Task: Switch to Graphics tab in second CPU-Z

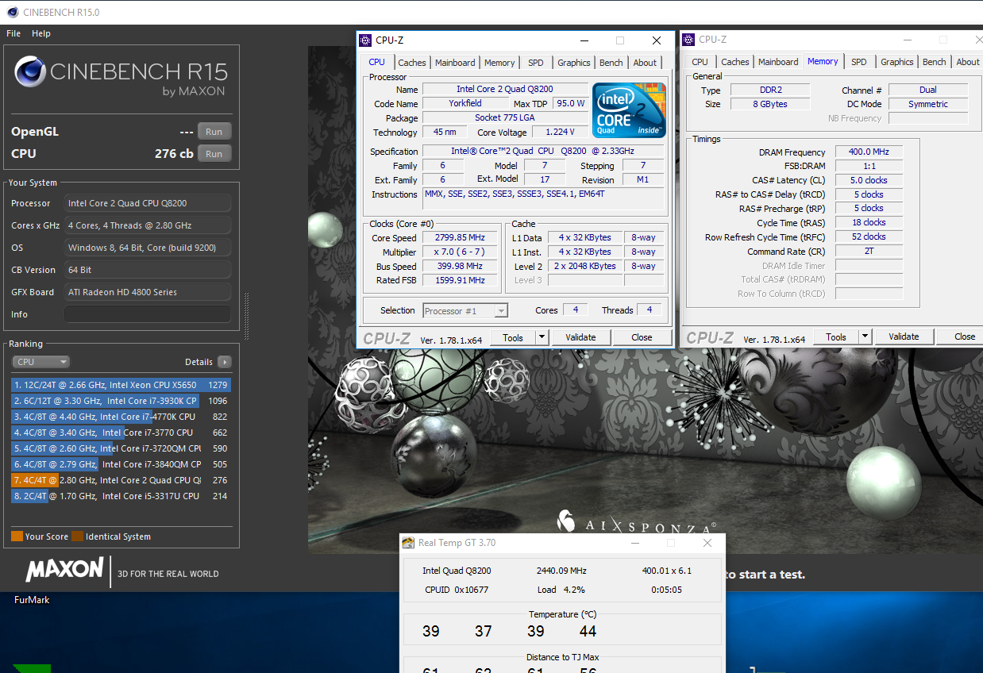Action: pos(897,62)
